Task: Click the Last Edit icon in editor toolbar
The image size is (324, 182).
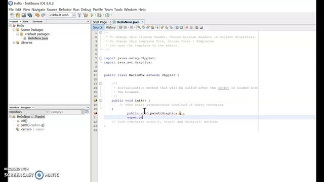Action: (x=120, y=27)
